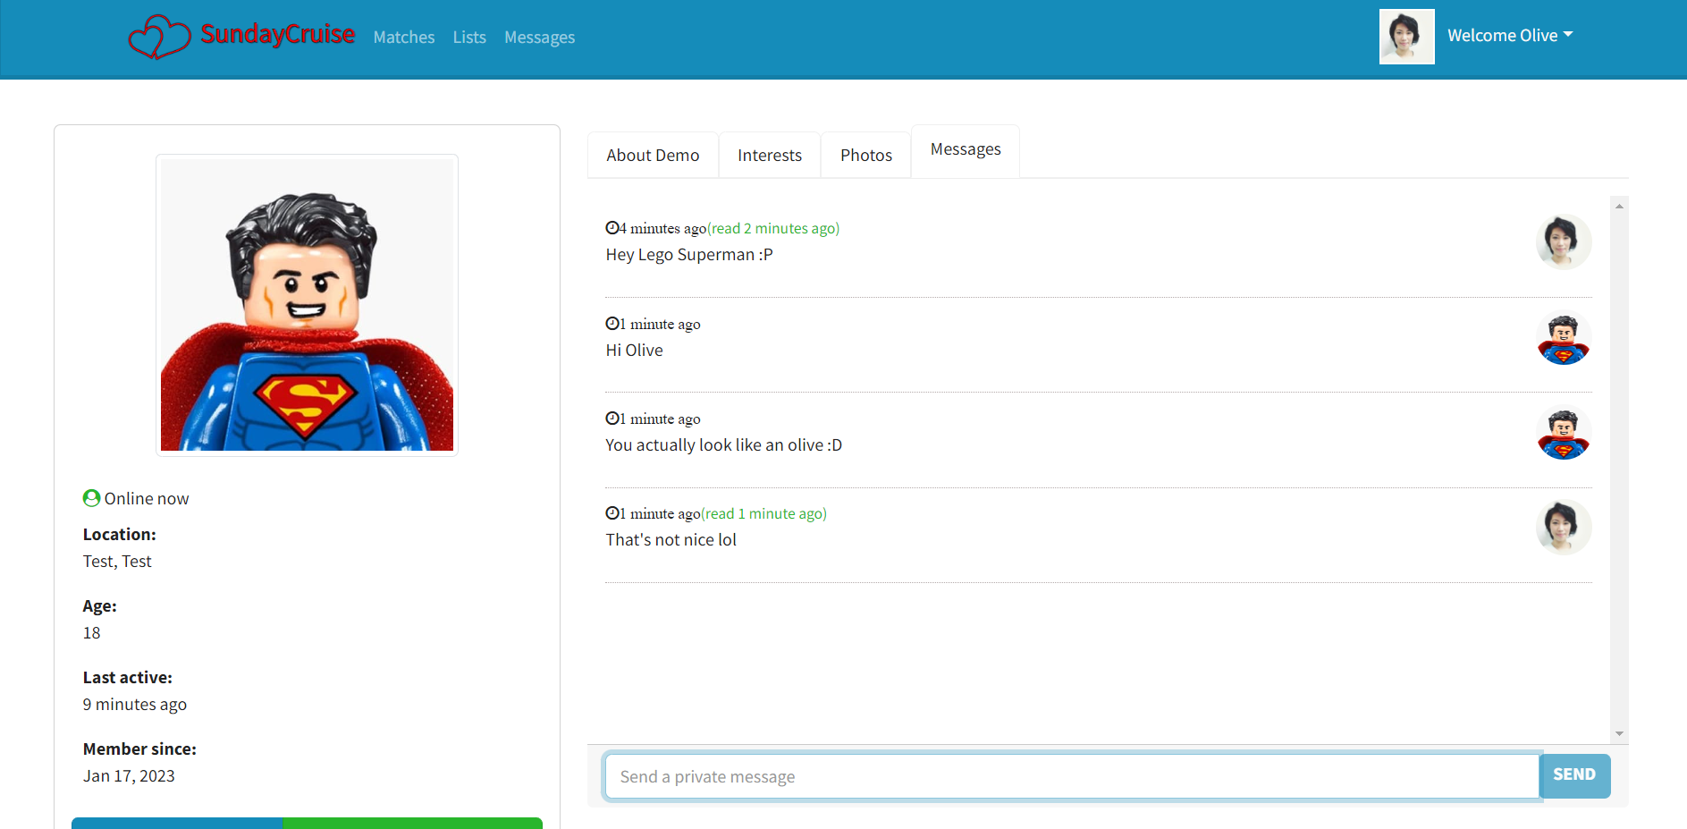
Task: Click the SEND button
Action: pos(1574,774)
